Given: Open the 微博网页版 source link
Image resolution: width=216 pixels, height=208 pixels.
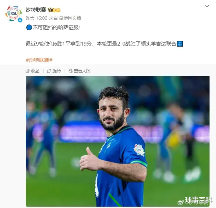Looking at the screenshot, I should (70, 18).
